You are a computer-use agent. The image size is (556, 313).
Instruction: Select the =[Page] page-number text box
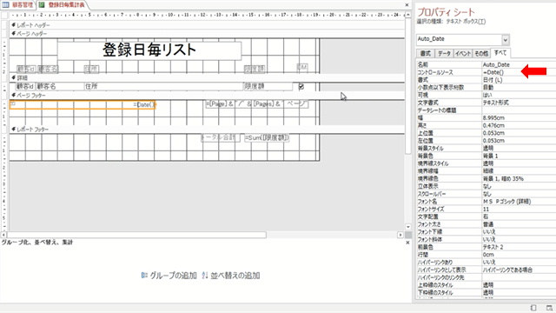click(257, 104)
